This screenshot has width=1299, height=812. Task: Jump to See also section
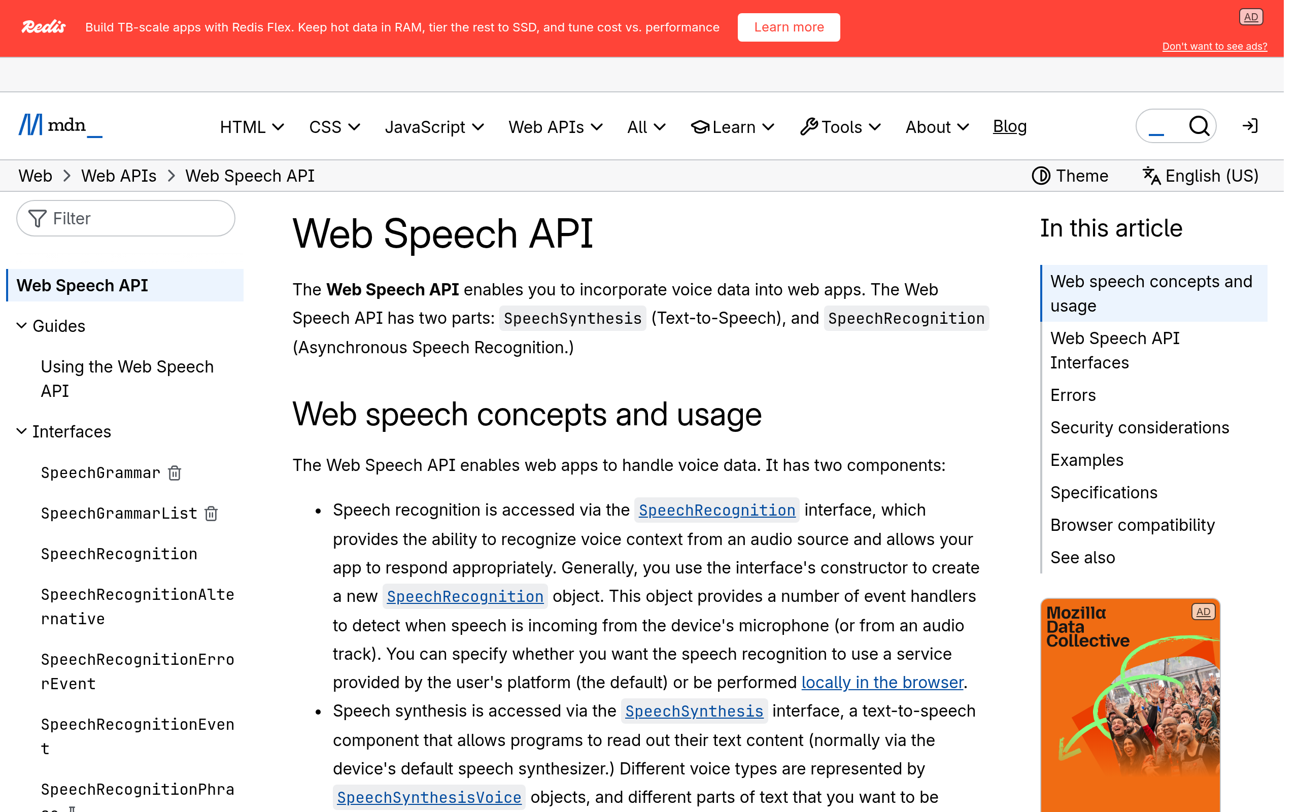tap(1082, 557)
